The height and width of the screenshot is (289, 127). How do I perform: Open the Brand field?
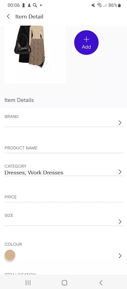click(64, 120)
